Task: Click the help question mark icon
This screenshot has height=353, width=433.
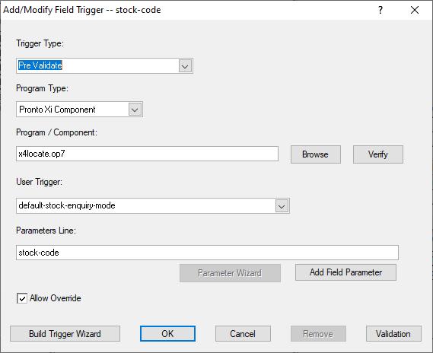Action: pos(380,10)
